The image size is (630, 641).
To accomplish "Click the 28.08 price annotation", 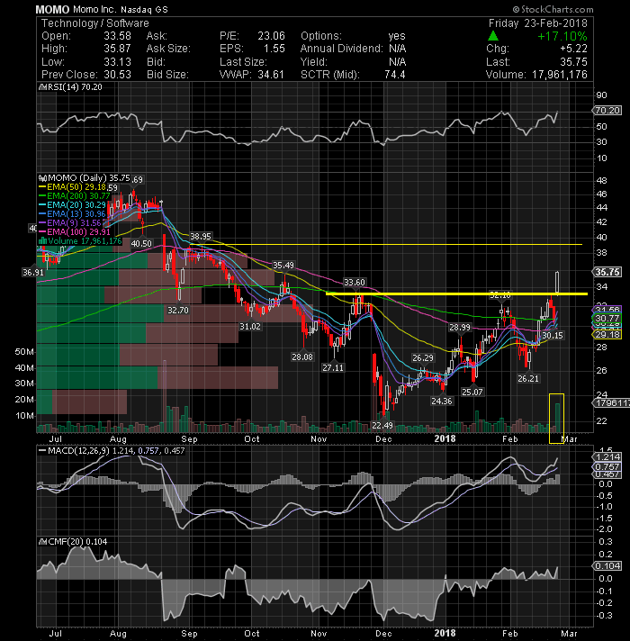I will (x=302, y=357).
